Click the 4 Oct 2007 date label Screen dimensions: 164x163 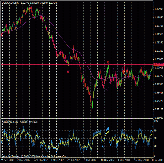click(90, 160)
